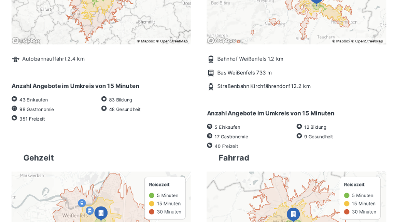Screen dimensions: 395x222
Task: Select the education icon beside 83 Bildung
Action: pos(104,99)
